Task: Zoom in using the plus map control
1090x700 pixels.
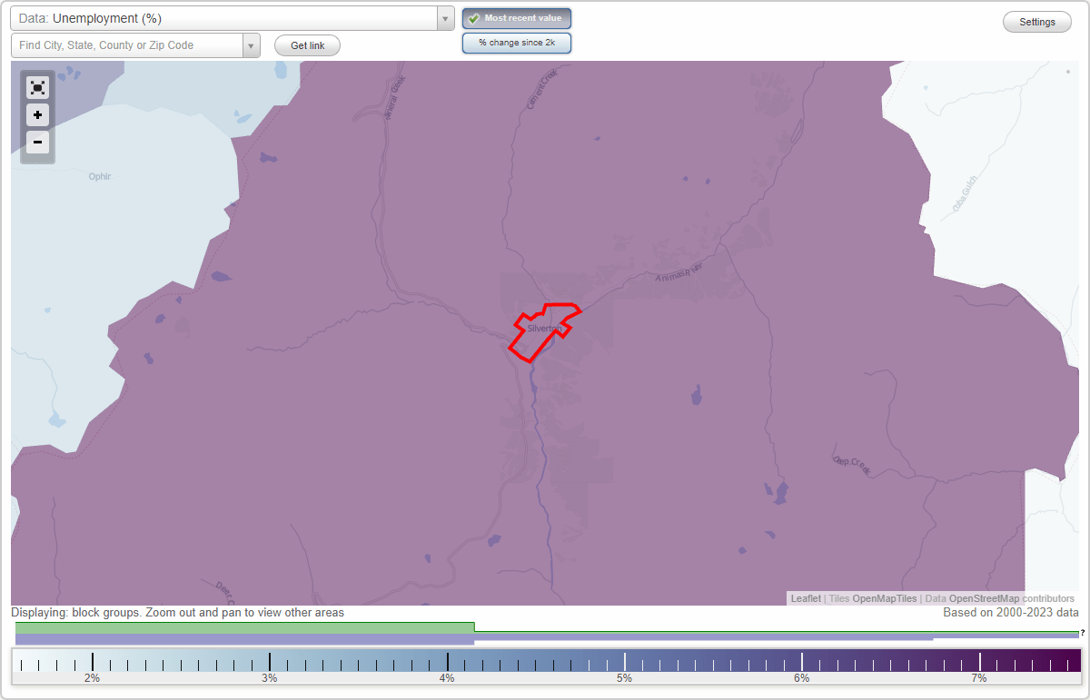Action: point(37,115)
